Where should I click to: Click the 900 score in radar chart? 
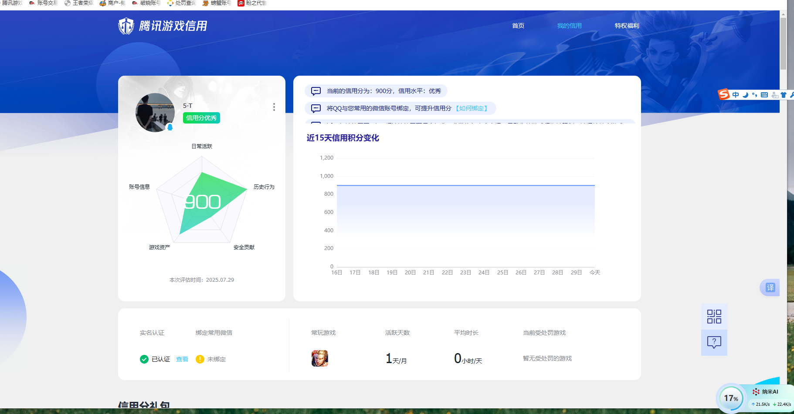tap(203, 202)
